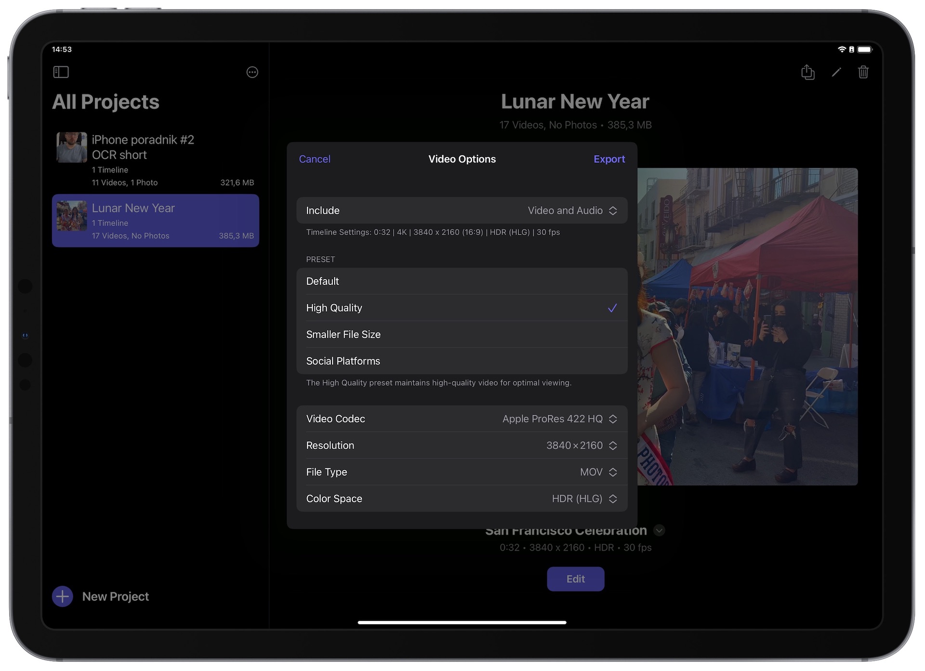Tap the All Projects title

pyautogui.click(x=106, y=102)
